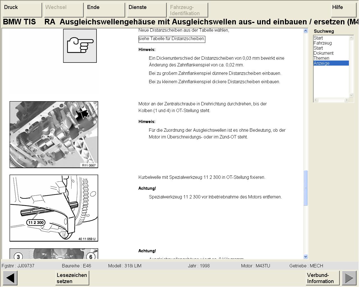Viewport: 359px width, 287px height.
Task: Click 'Jahr : 1998' status entry
Action: click(x=199, y=266)
